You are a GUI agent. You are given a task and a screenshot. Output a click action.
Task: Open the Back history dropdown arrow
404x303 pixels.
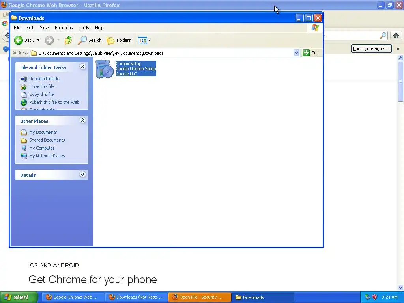pyautogui.click(x=38, y=40)
